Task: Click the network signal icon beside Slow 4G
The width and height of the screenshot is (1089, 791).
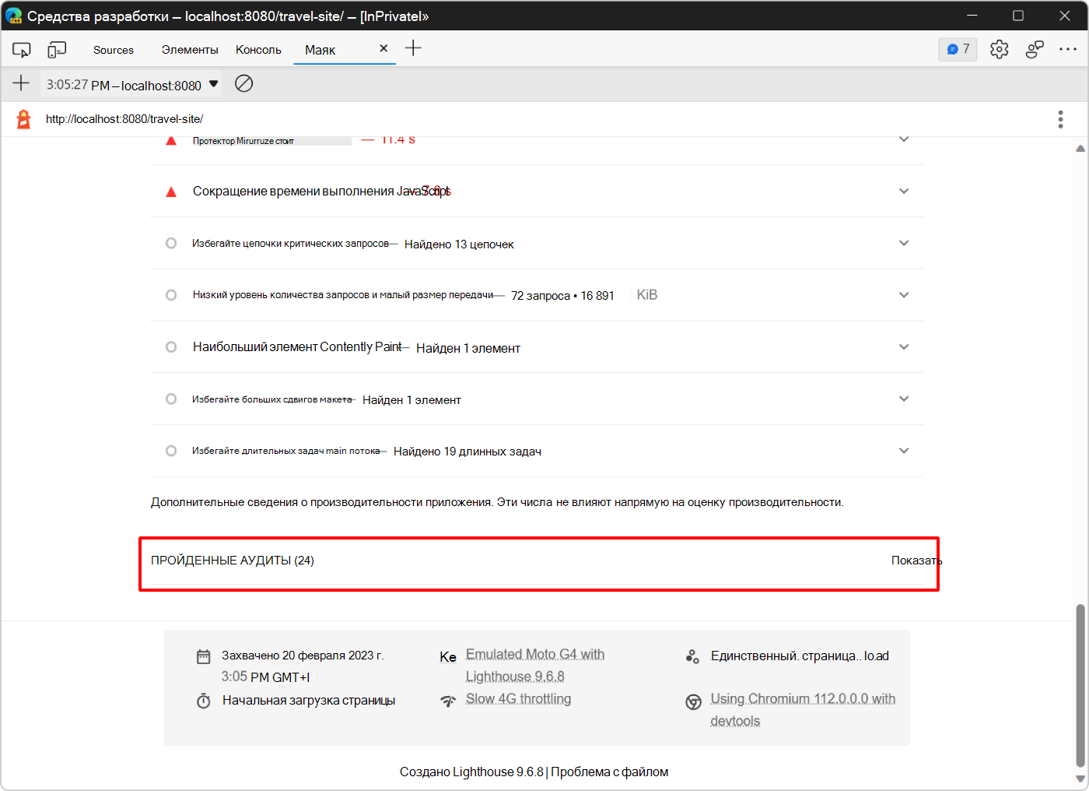Action: coord(448,701)
